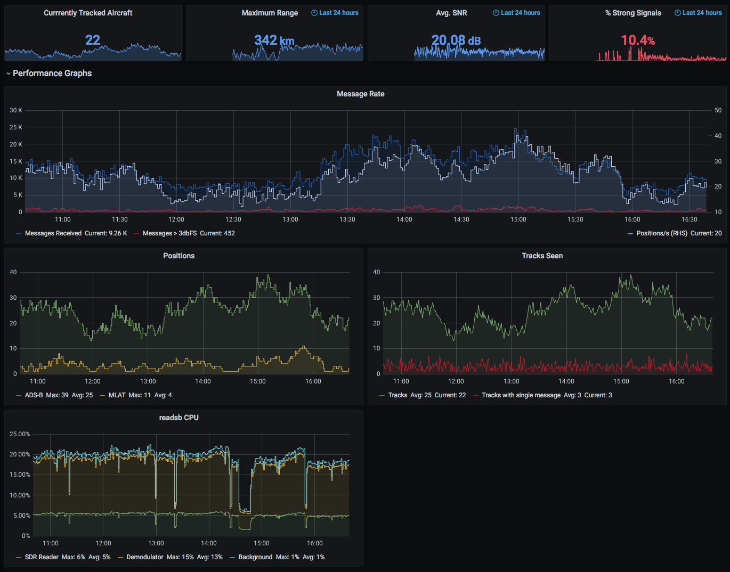Collapse the Performance Graphs row chevron
Screen dimensions: 730x572
9,73
